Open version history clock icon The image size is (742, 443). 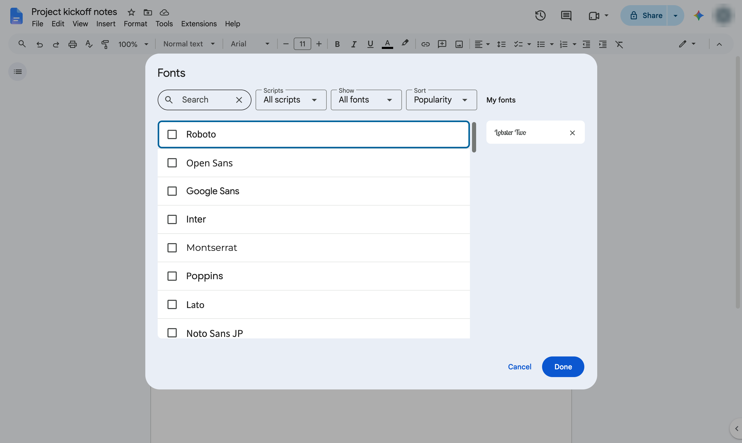pyautogui.click(x=540, y=15)
